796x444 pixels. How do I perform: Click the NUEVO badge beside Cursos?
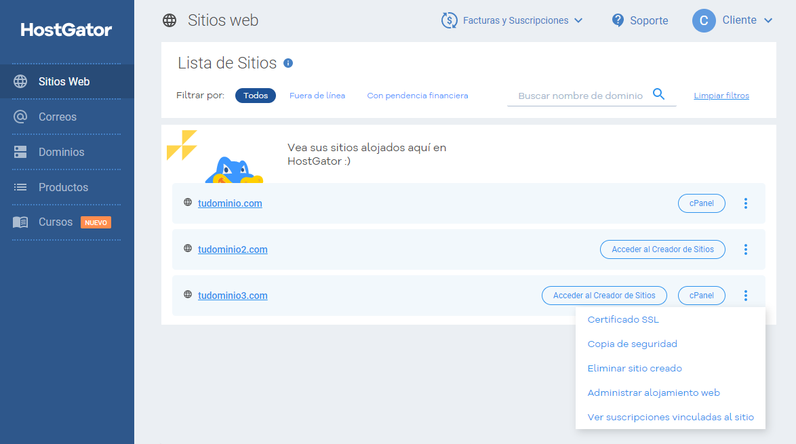(96, 222)
